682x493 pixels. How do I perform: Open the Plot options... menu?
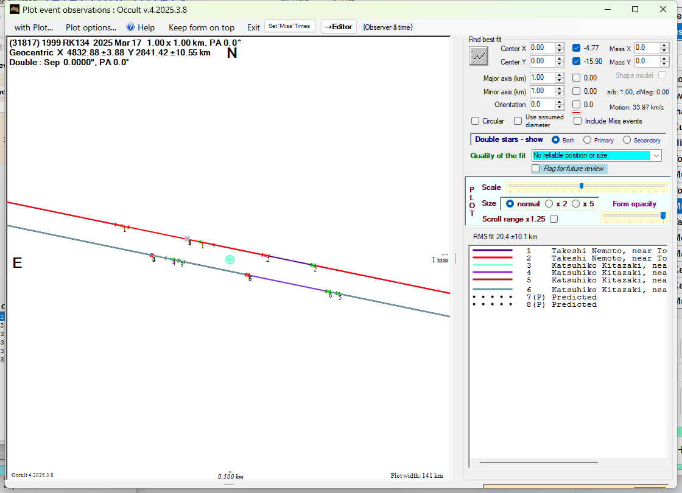tap(91, 27)
